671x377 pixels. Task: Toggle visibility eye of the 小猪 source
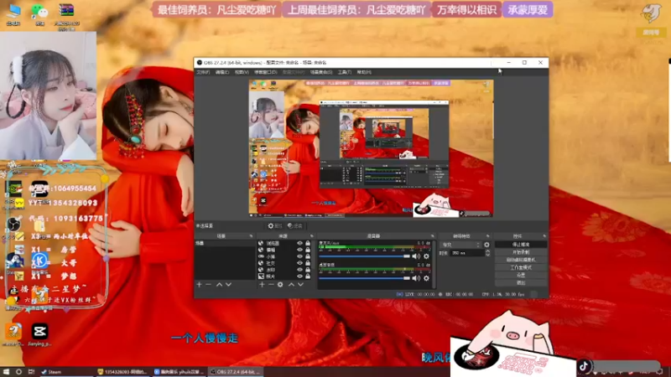pyautogui.click(x=299, y=257)
